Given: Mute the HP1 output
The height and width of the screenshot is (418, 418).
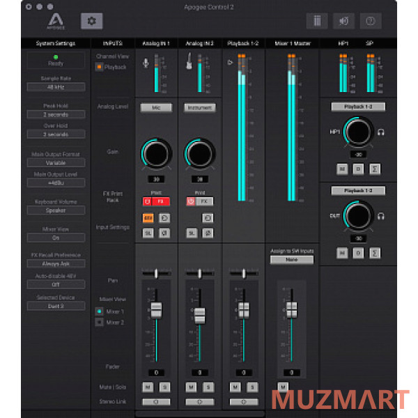Looking at the screenshot, I should pos(342,169).
